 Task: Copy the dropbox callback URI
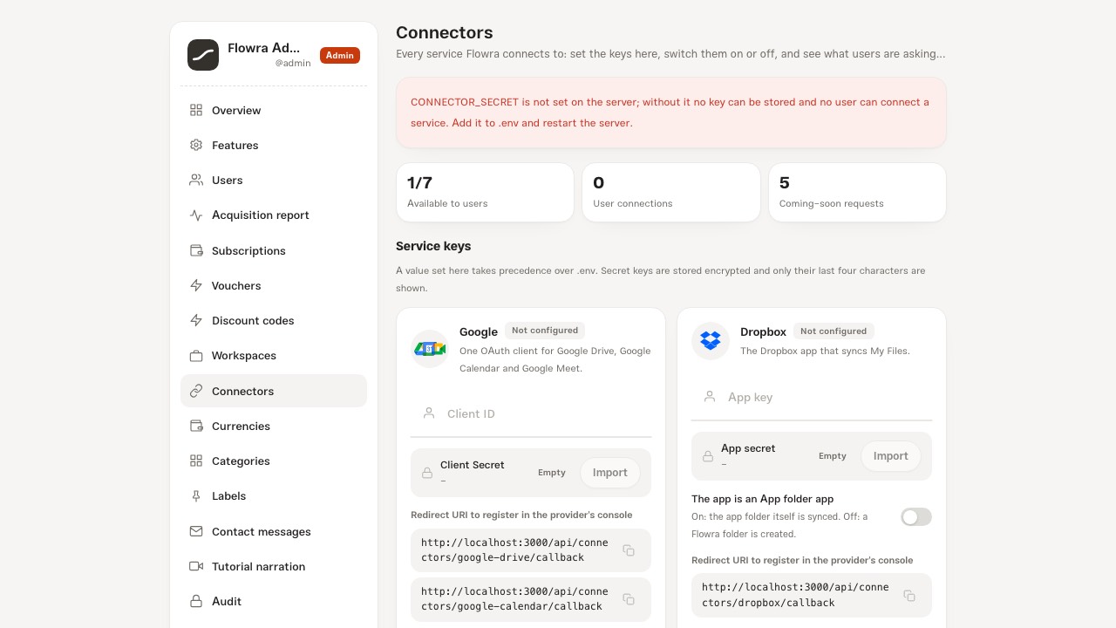[x=909, y=596]
